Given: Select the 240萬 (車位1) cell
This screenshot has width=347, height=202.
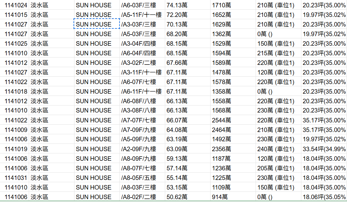Looking at the screenshot, I should point(278,149).
